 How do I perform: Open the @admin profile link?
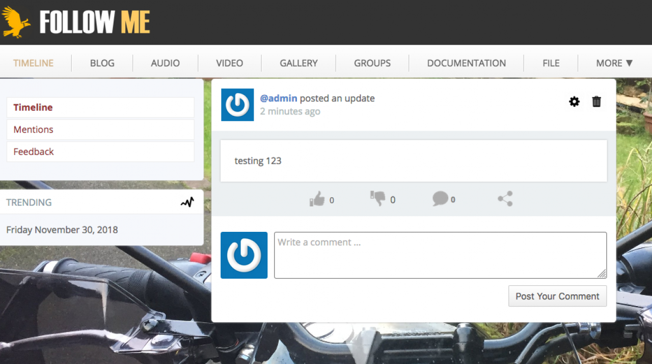(x=279, y=98)
